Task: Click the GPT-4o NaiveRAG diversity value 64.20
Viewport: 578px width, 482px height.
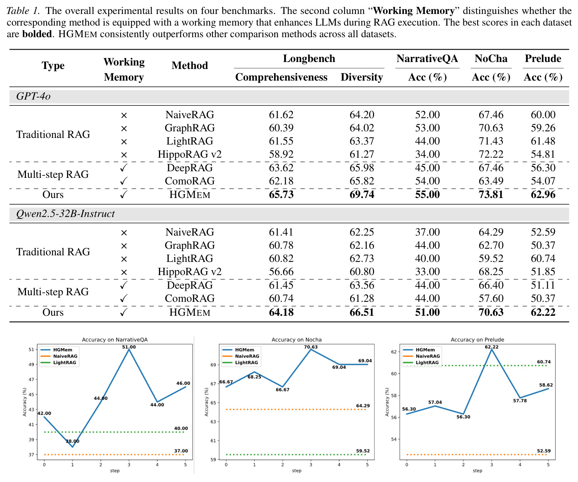Action: (x=362, y=115)
